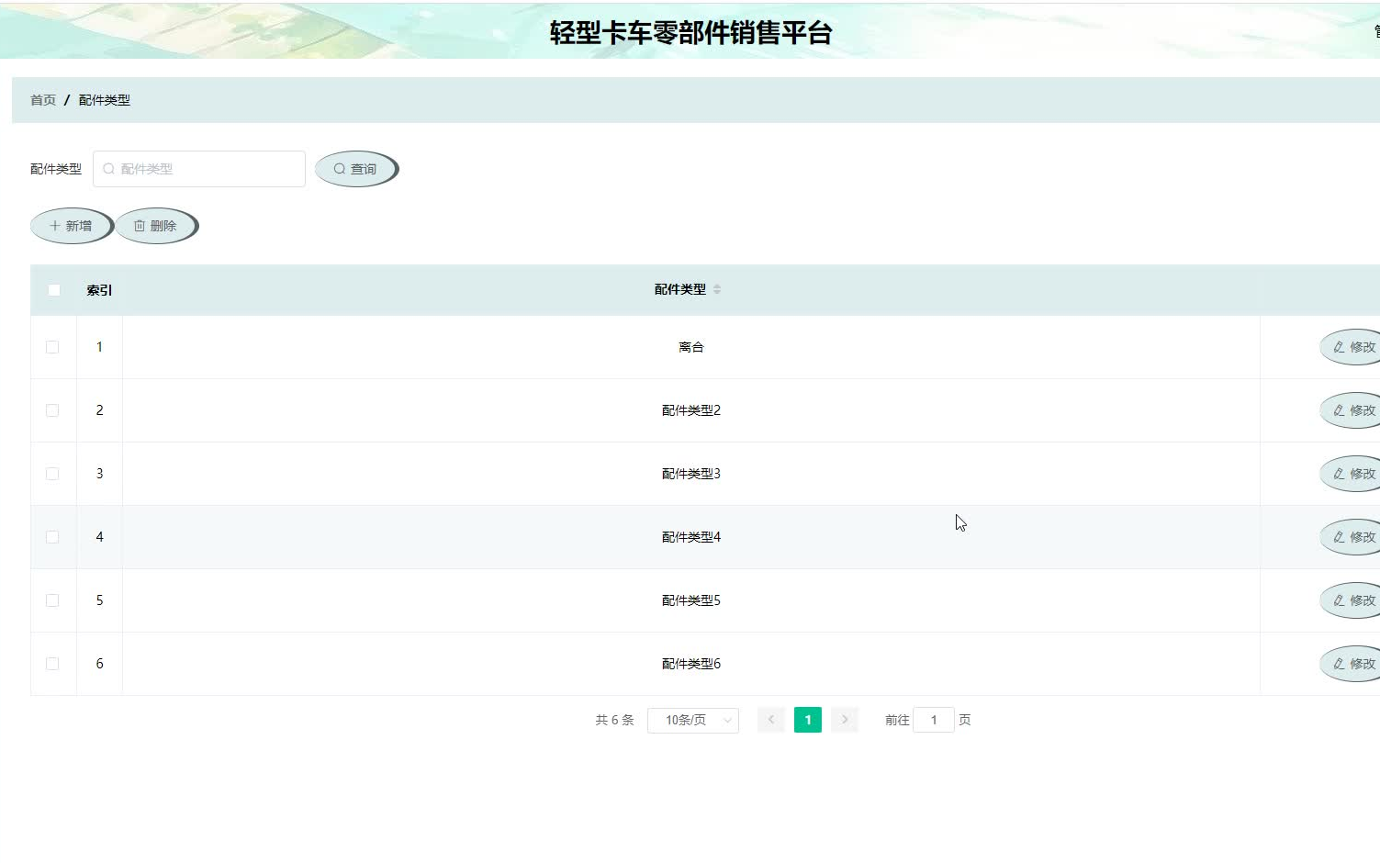Click index number 3 in the table
1380x863 pixels.
pos(99,474)
